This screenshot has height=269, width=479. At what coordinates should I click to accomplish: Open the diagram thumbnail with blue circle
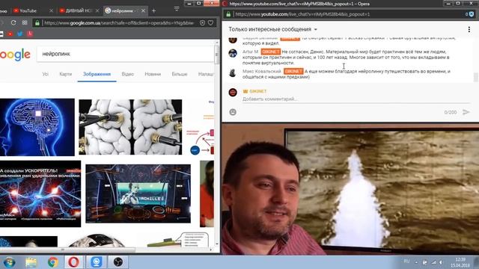200,127
